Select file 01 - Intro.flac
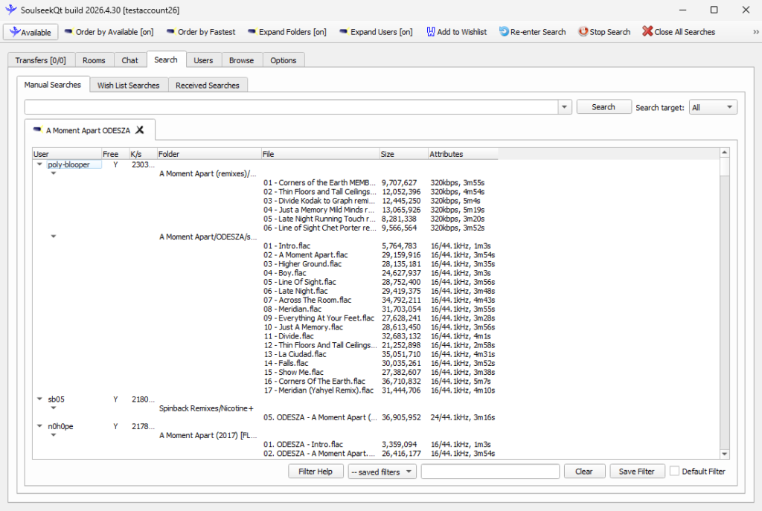 point(286,245)
